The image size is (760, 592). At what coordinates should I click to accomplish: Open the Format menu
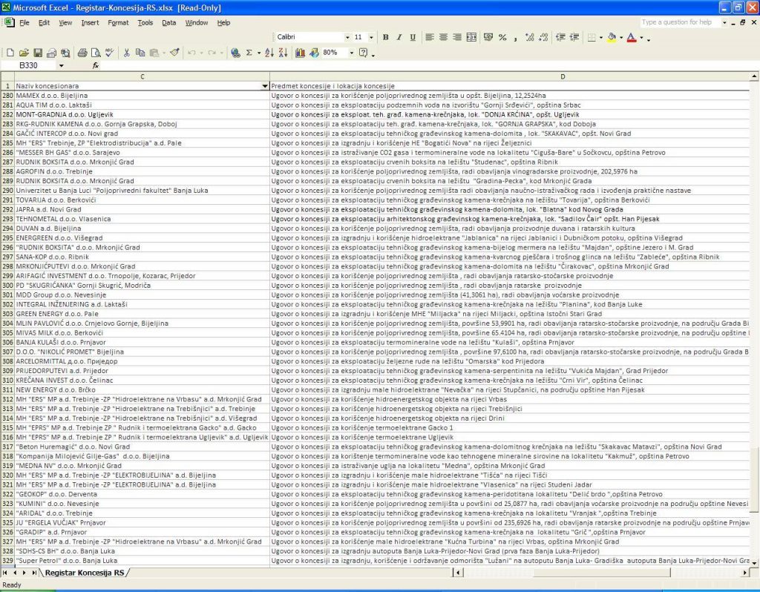[118, 23]
